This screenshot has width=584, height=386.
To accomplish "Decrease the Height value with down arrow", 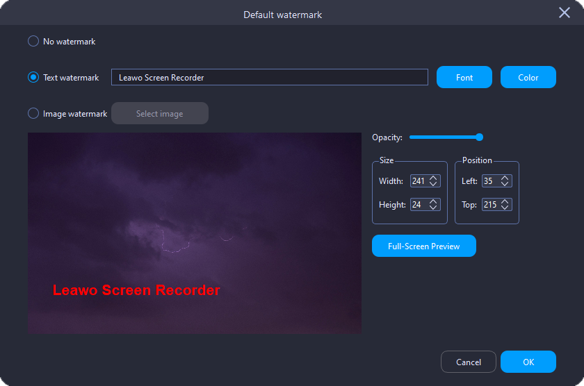I will click(x=432, y=207).
